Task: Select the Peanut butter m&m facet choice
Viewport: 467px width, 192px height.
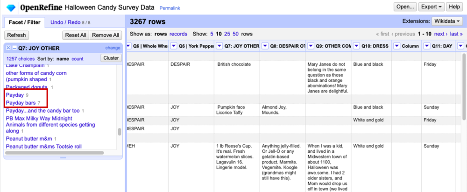Action: coord(29,139)
